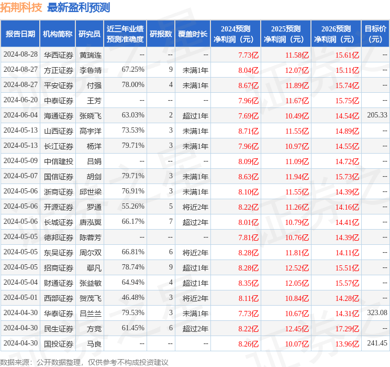The image size is (390, 367).
Task: Select the 78.00% accuracy value
Action: [x=133, y=85]
